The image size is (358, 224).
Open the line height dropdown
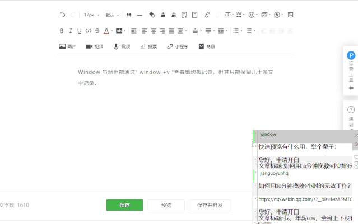tap(222, 31)
